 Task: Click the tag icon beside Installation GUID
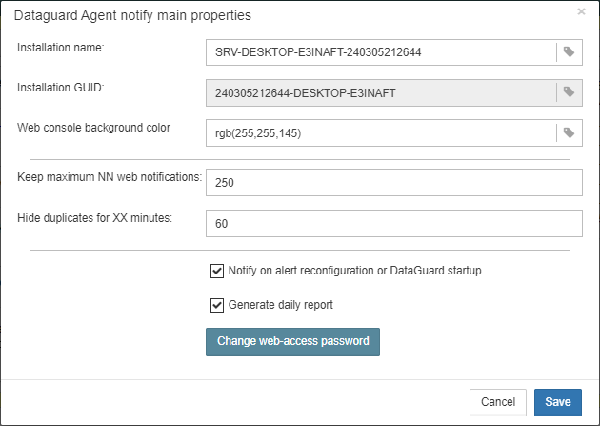click(x=569, y=92)
